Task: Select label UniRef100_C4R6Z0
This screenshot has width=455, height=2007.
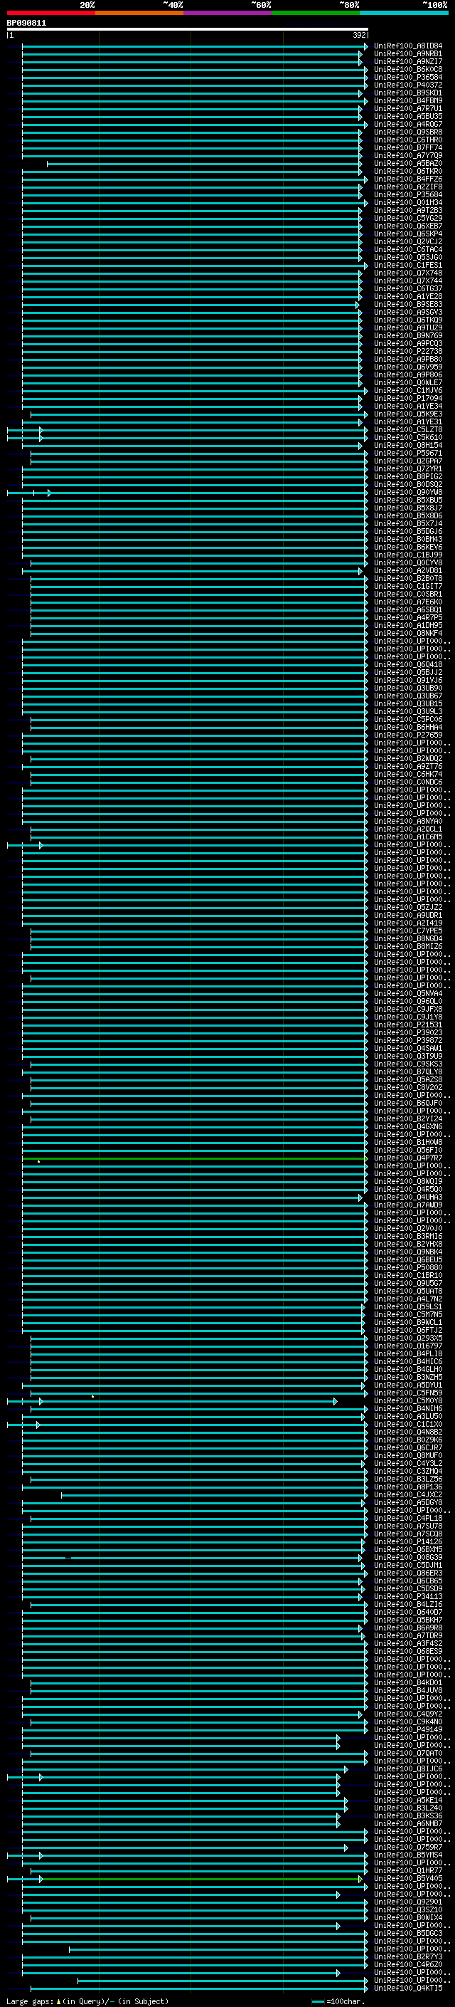Action: pos(408,1965)
